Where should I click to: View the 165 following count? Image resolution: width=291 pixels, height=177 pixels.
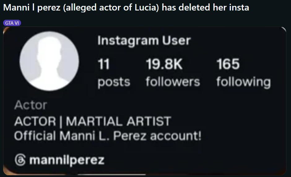click(x=228, y=64)
